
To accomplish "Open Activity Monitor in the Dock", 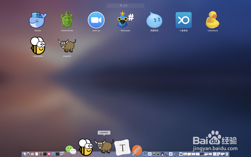I will [x=57, y=154].
